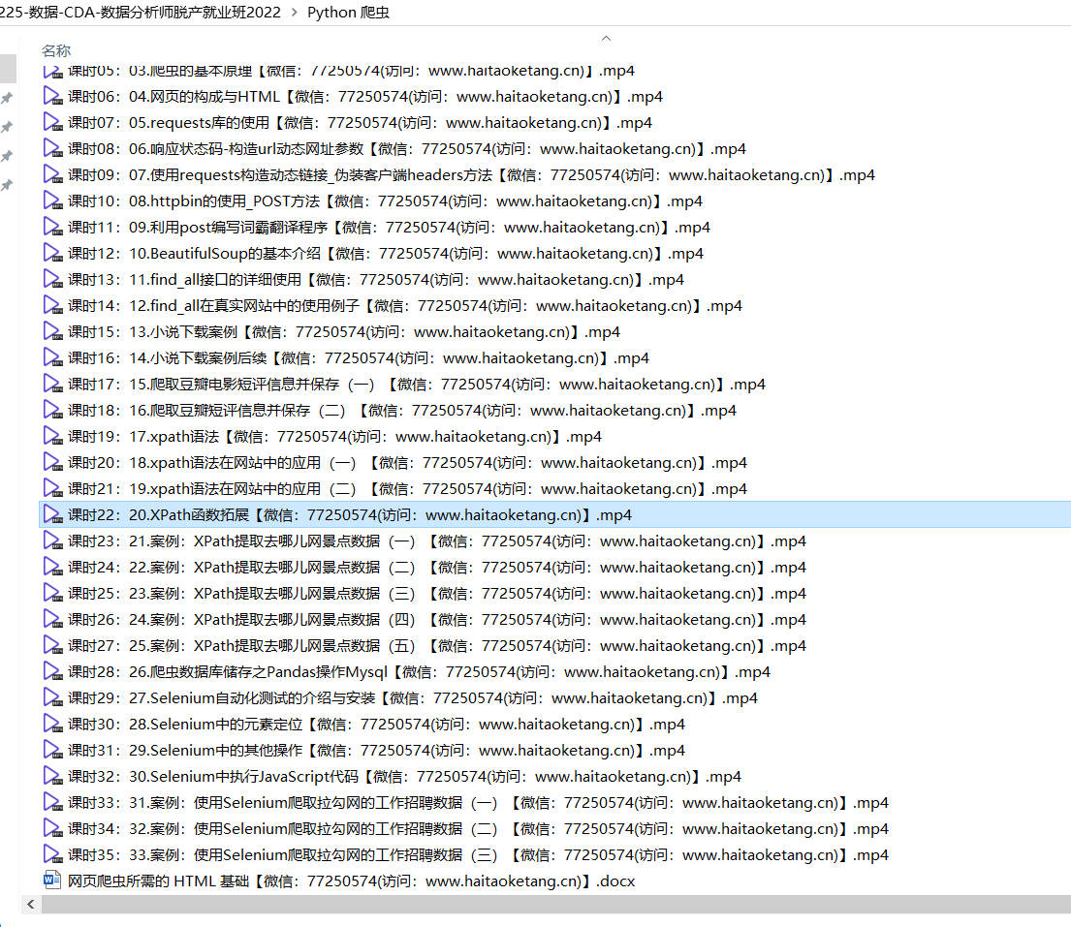
Task: Select file 课时14 12.find_all在真实网站中的使用例子
Action: (x=404, y=305)
